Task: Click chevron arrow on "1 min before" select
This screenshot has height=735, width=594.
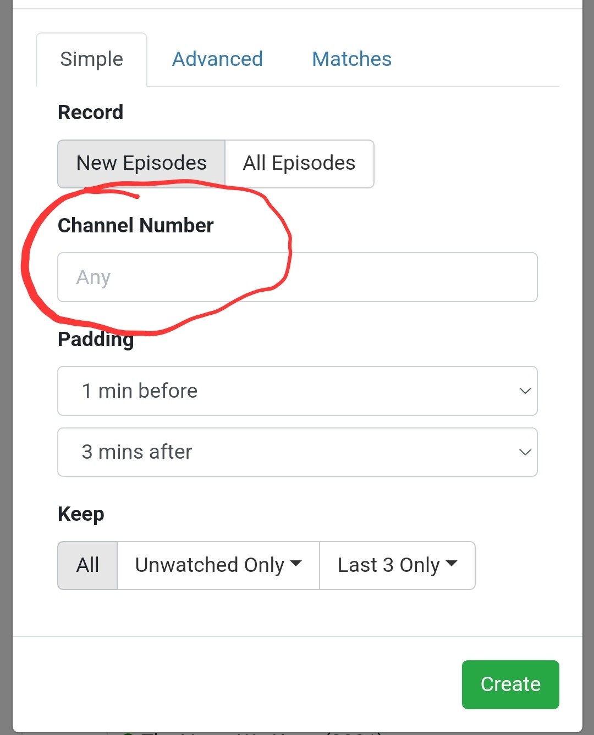Action: [525, 391]
